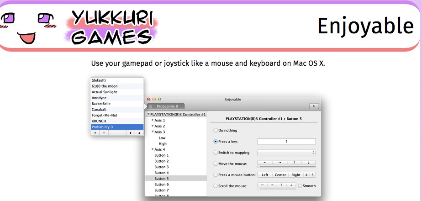The image size is (422, 201).
Task: Choose mouse button 5 segment
Action: (312, 175)
